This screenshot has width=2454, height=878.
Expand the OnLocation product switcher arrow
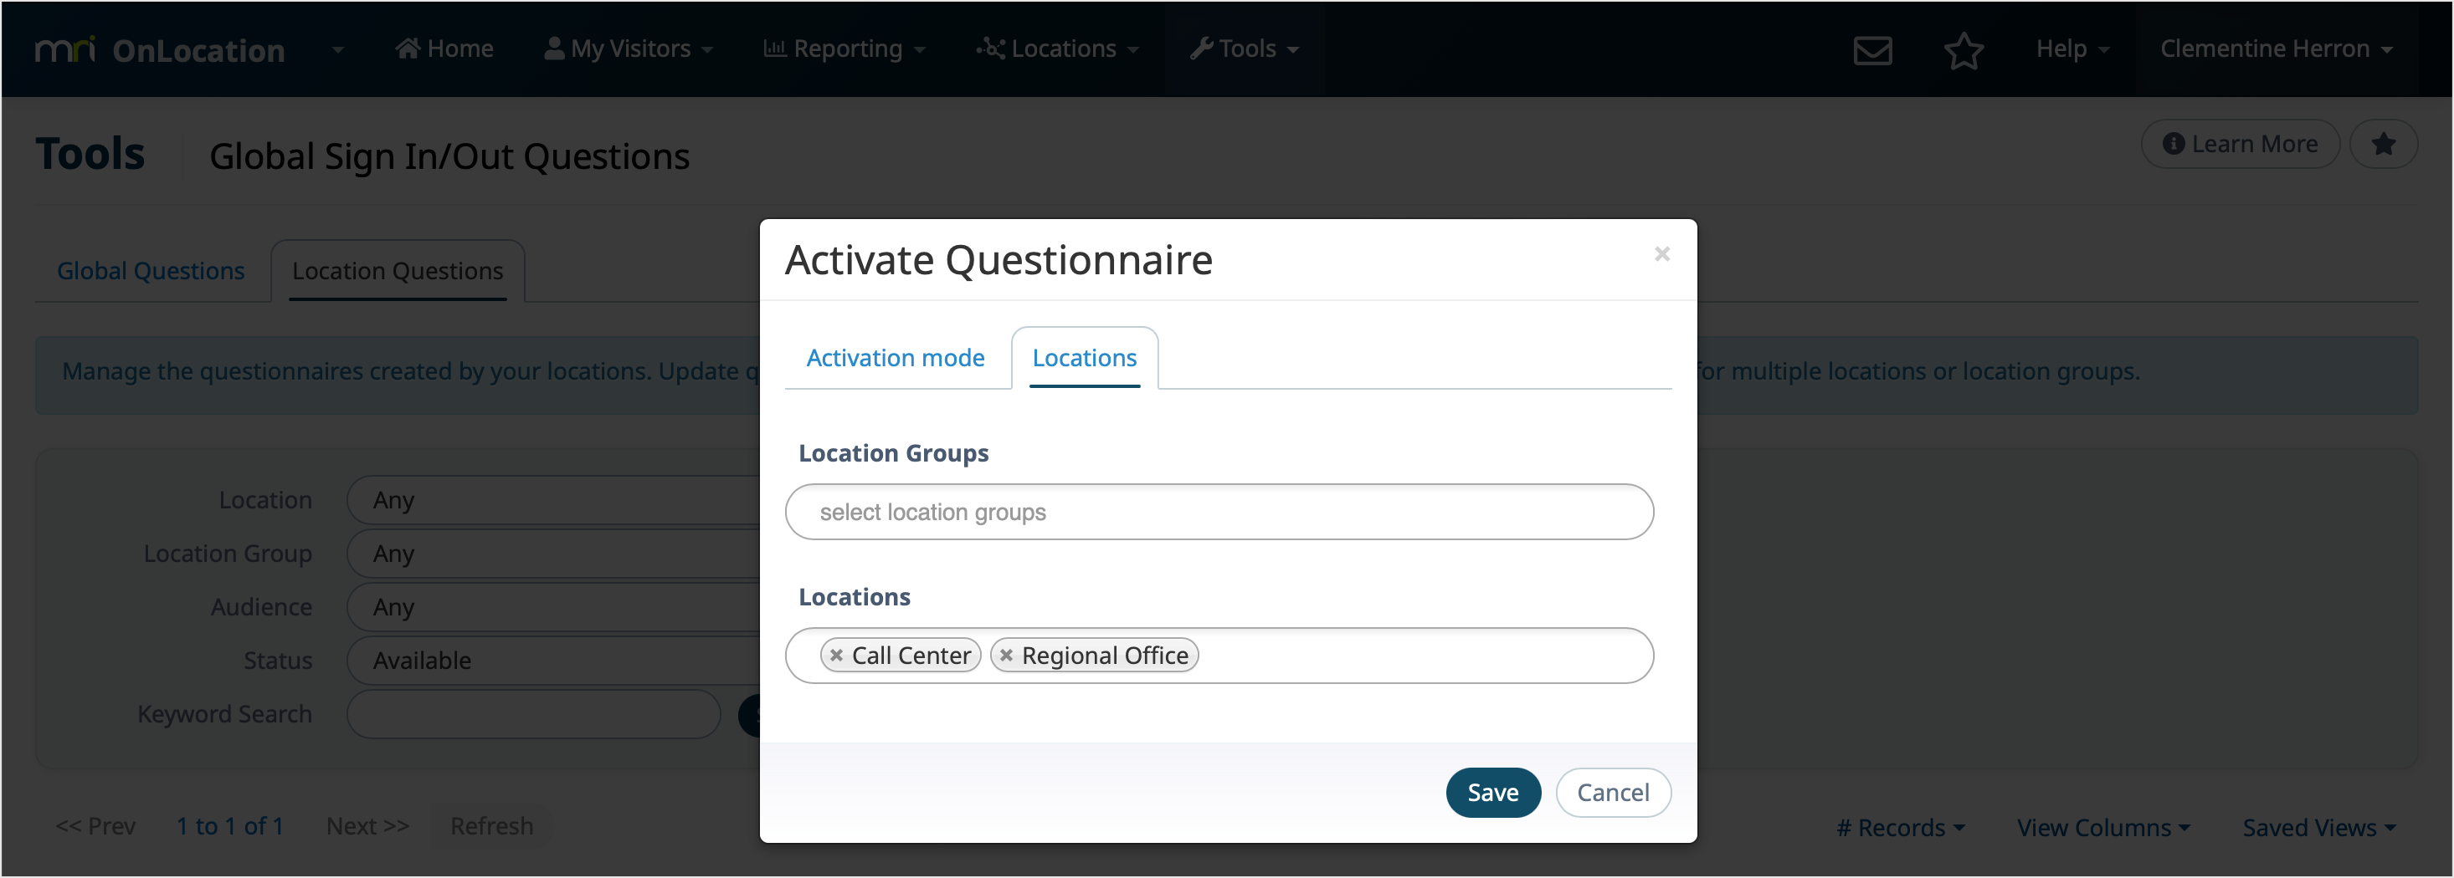click(x=337, y=49)
